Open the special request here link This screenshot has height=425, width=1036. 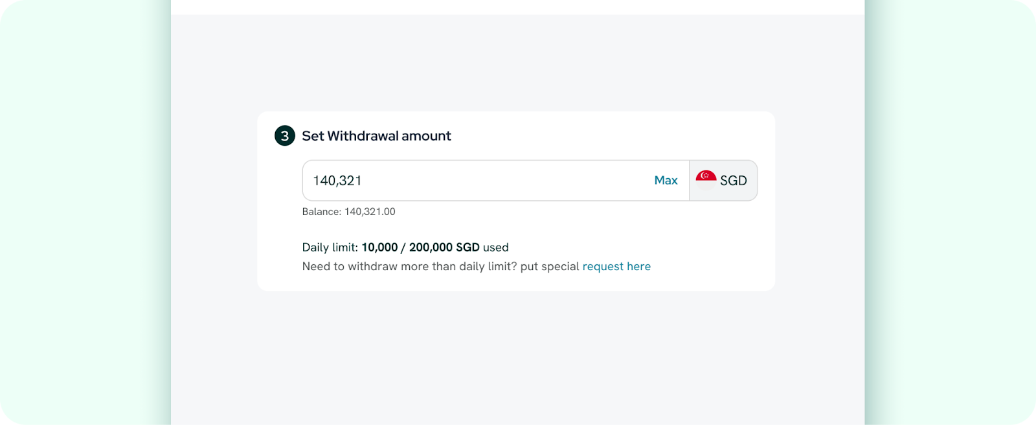click(x=616, y=266)
